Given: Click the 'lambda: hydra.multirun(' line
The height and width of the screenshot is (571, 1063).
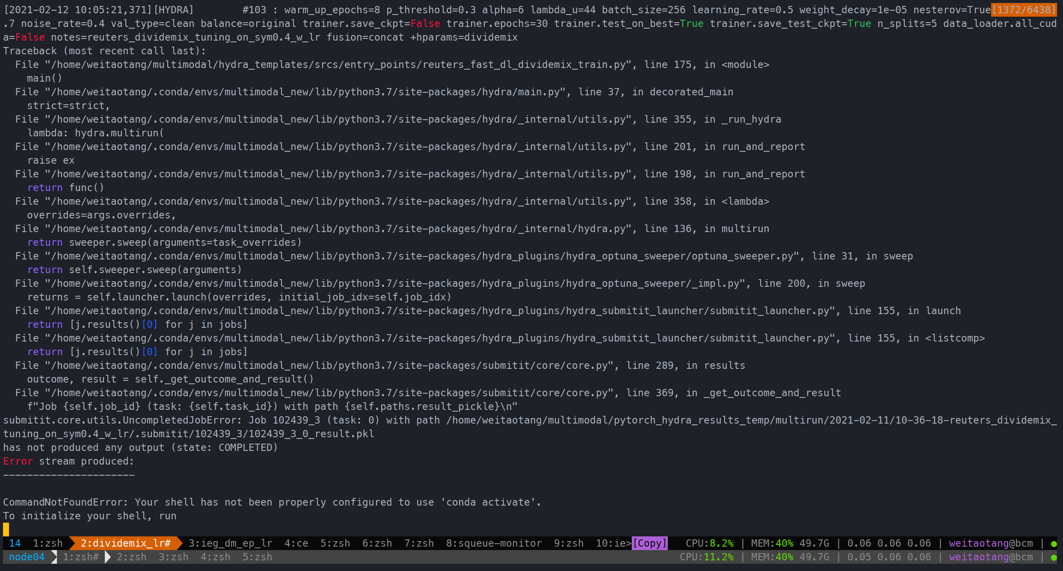Looking at the screenshot, I should coord(95,133).
